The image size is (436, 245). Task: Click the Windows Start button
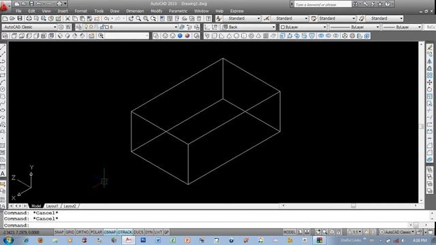point(8,240)
